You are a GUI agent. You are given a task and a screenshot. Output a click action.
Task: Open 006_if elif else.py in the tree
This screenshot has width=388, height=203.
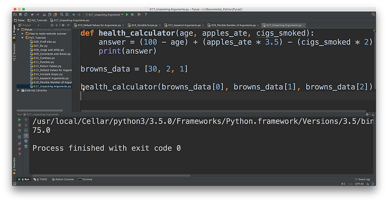tap(43, 42)
